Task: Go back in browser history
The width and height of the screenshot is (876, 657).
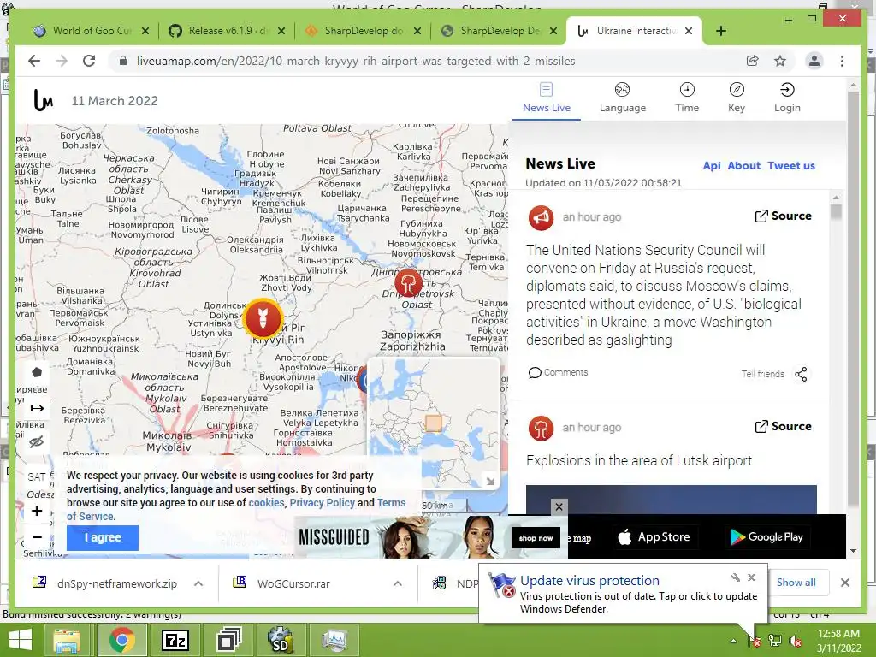Action: tap(34, 61)
